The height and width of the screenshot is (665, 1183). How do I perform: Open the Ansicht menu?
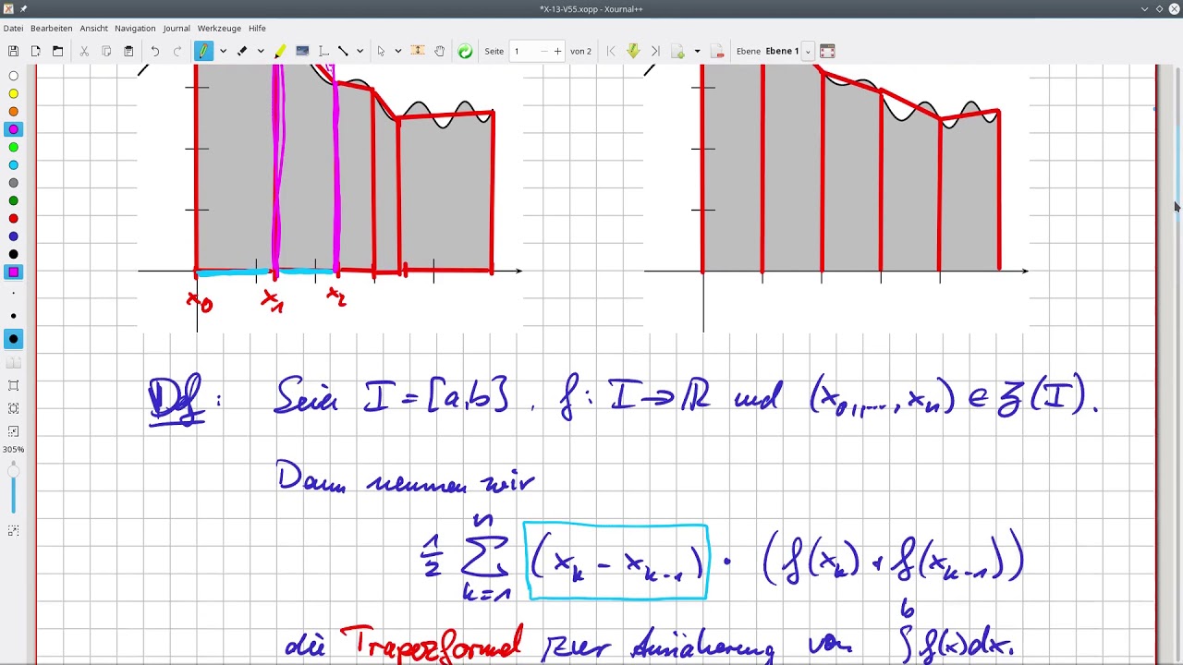click(x=93, y=29)
